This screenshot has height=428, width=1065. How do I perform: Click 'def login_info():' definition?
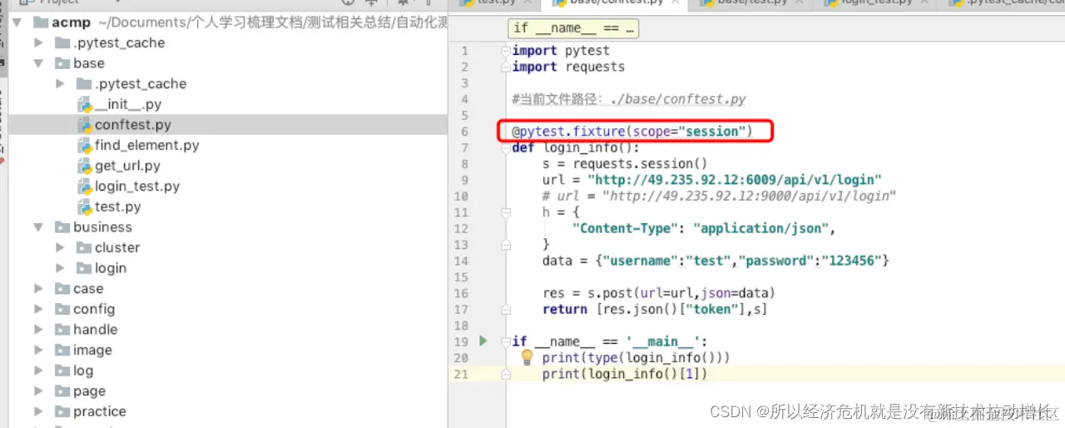(576, 147)
